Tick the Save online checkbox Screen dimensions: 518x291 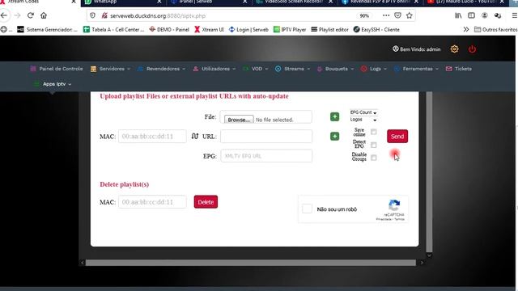(374, 132)
